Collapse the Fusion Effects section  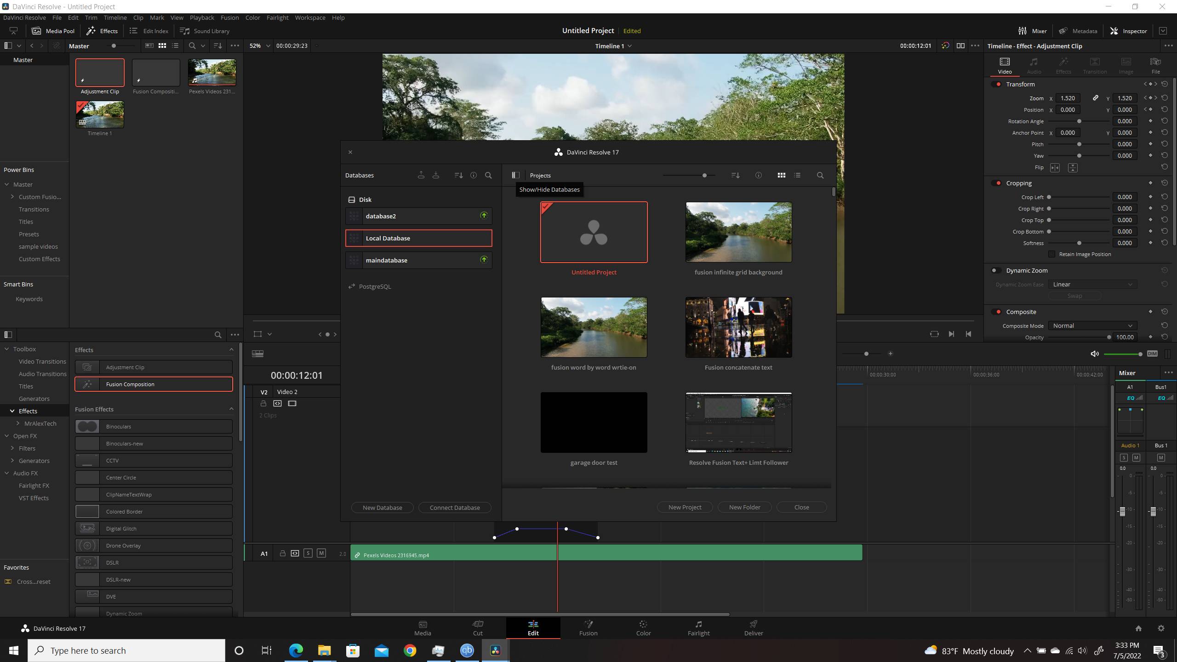231,409
